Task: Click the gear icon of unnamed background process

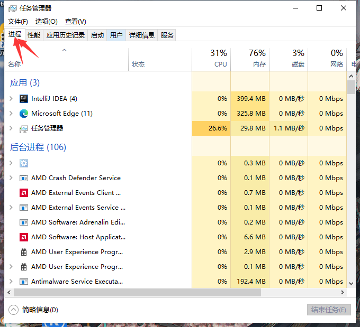Action: (24, 163)
